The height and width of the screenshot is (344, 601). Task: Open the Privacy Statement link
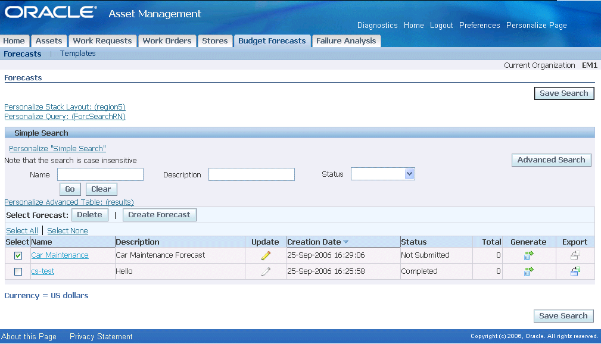point(101,337)
